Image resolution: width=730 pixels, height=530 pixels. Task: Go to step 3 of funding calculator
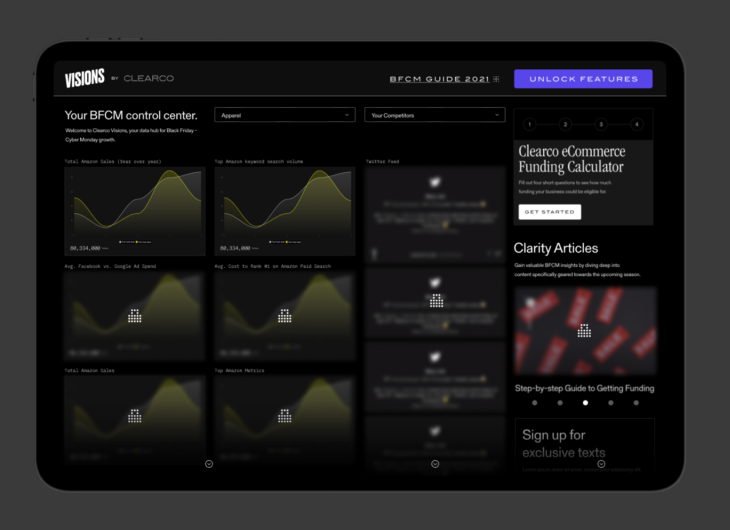click(601, 125)
